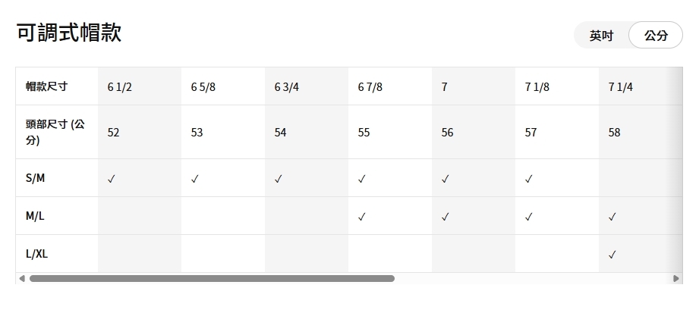Image resolution: width=699 pixels, height=313 pixels.
Task: Click the right scrollbar arrow
Action: 676,279
